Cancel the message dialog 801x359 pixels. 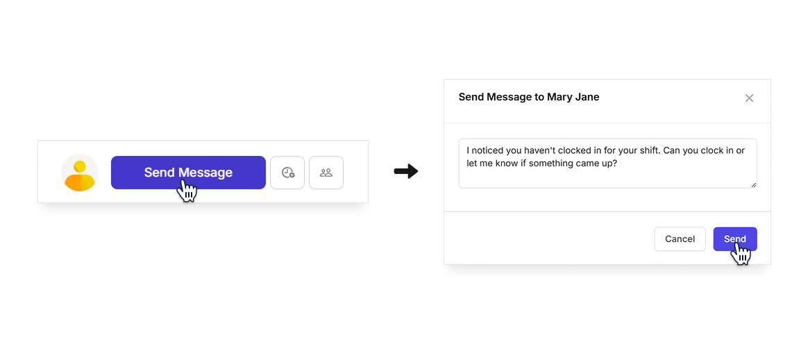pyautogui.click(x=680, y=239)
